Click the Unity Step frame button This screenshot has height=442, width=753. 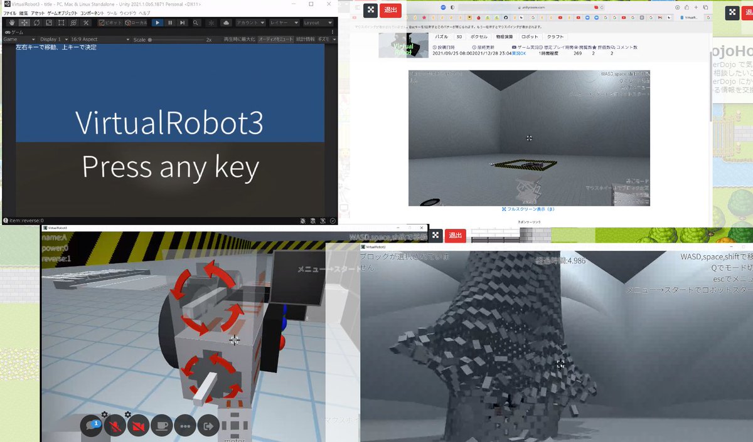(x=183, y=23)
